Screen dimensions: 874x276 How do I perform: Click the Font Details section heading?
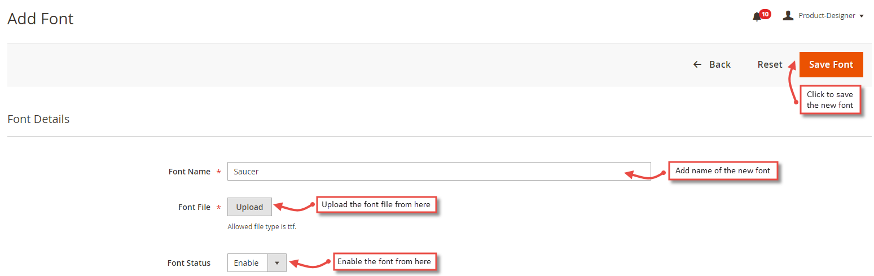tap(38, 119)
